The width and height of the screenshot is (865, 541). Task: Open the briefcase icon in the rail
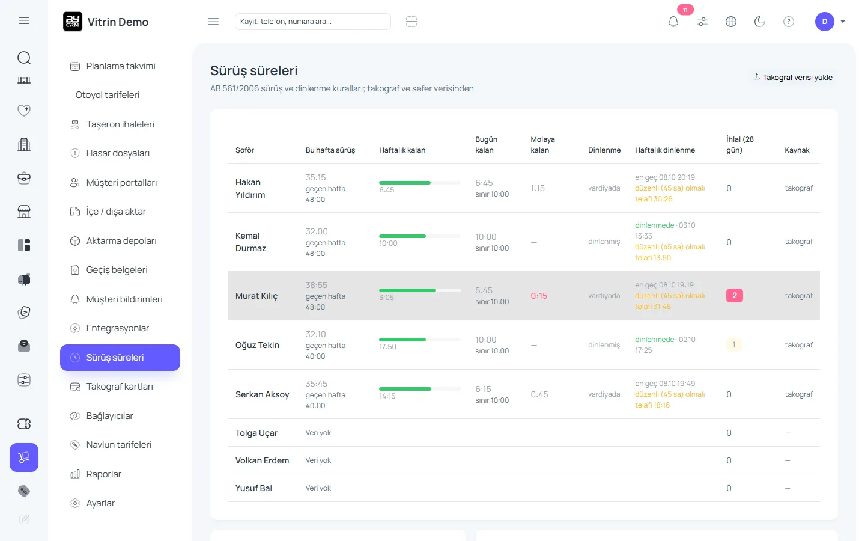24,178
